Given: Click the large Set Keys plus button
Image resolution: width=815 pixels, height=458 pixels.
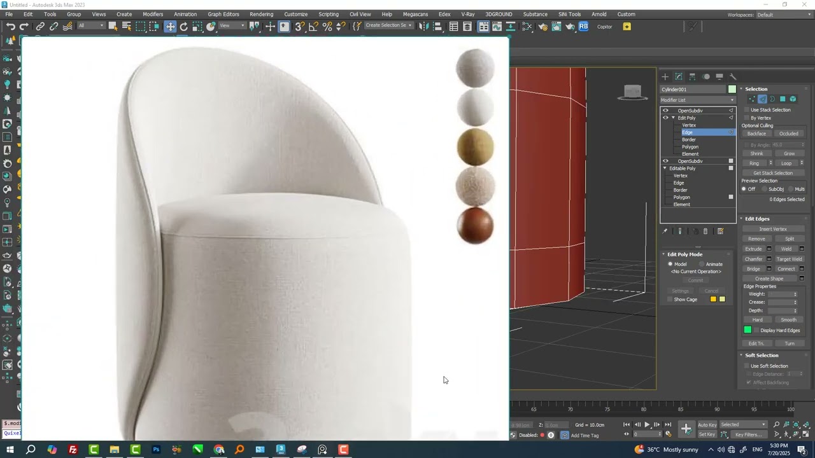Looking at the screenshot, I should tap(686, 429).
